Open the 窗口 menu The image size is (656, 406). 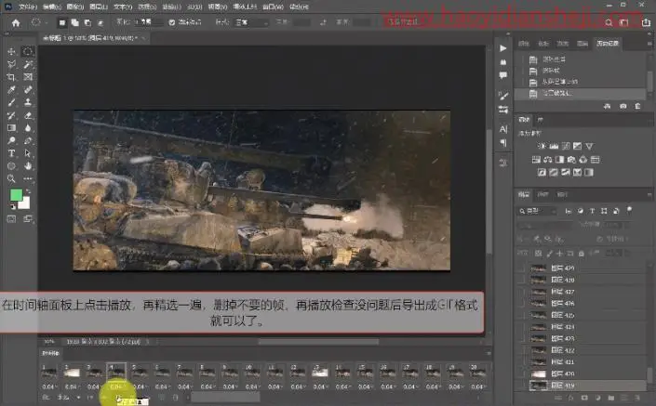click(x=274, y=7)
